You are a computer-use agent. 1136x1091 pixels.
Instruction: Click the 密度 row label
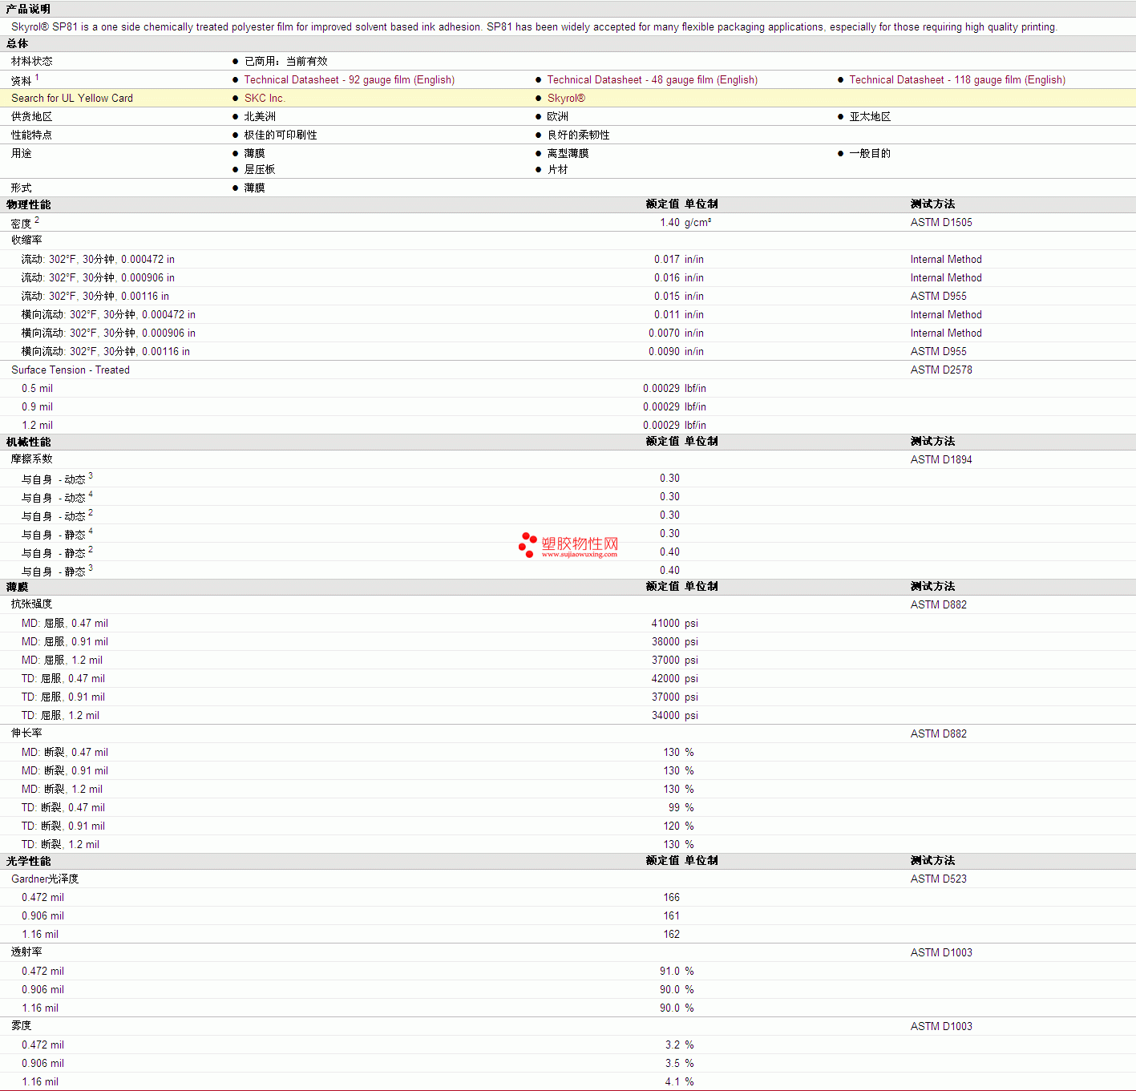tap(22, 224)
